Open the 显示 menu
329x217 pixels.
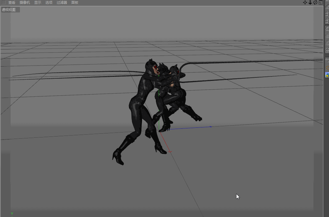38,2
